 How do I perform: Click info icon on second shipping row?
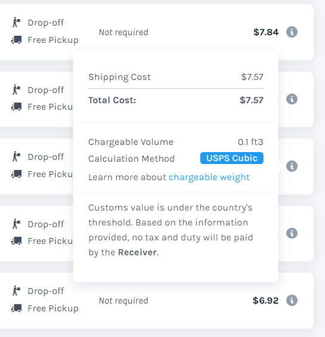[292, 99]
